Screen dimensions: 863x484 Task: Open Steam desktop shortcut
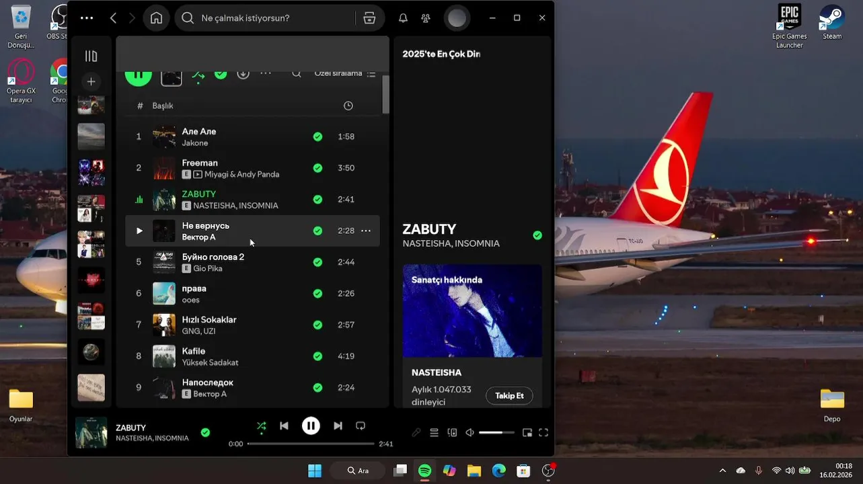pos(832,22)
